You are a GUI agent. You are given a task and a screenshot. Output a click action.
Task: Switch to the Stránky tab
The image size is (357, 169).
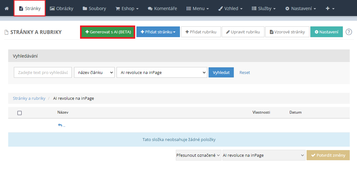(x=30, y=8)
